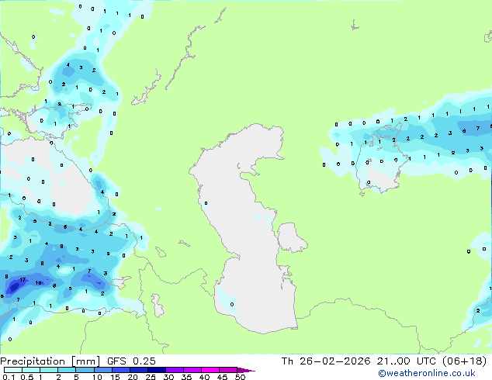This screenshot has width=492, height=380.
Task: Select the 25–30 mm legend color swatch
Action: click(x=157, y=370)
